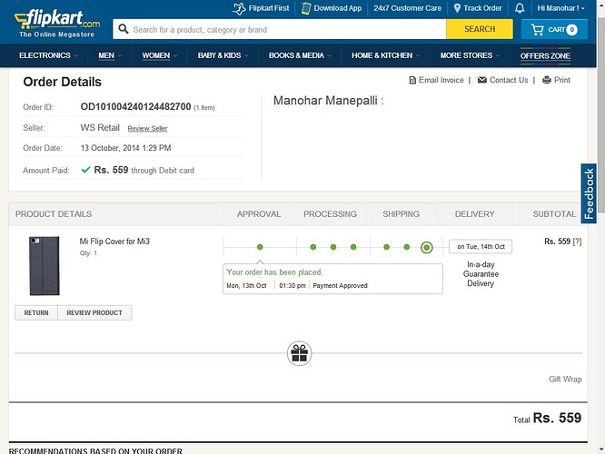Viewport: 605px width, 454px height.
Task: Expand the More Stores menu
Action: [470, 55]
